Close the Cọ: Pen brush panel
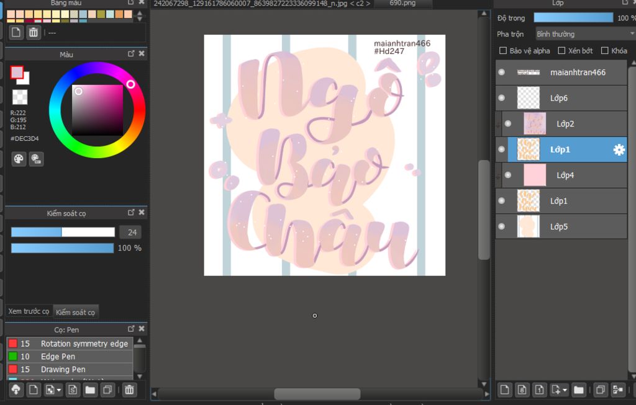This screenshot has width=636, height=405. 142,329
